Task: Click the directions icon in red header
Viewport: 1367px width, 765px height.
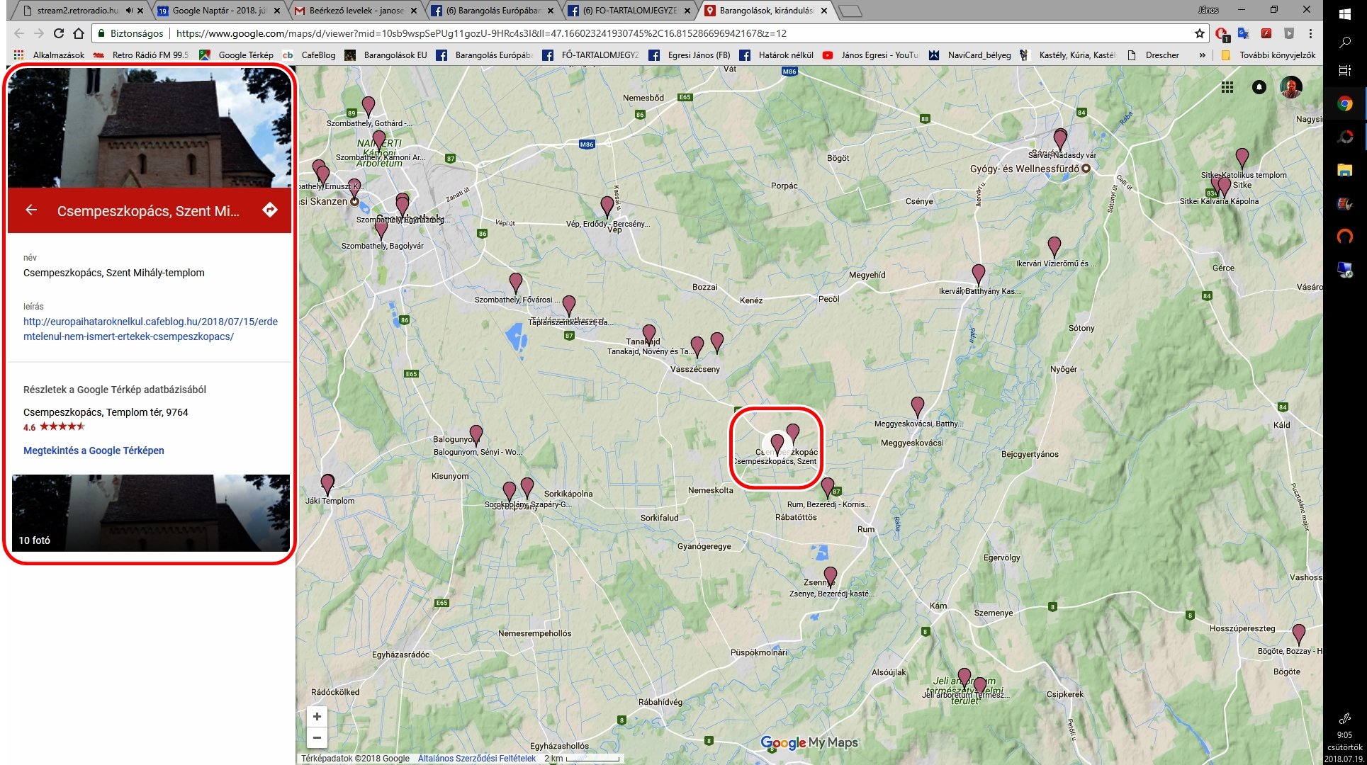Action: point(269,210)
